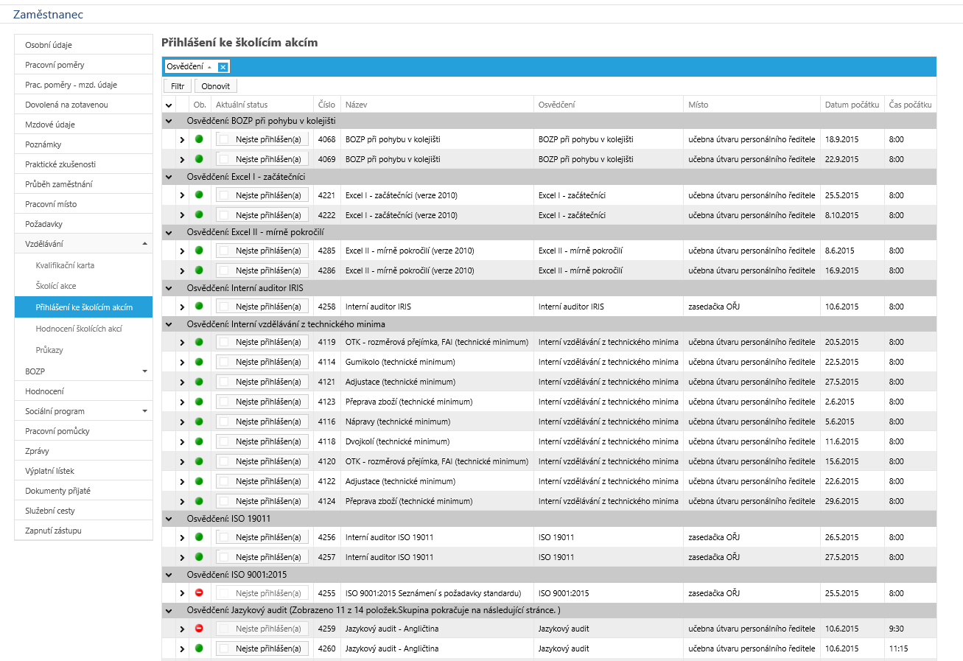The image size is (963, 661).
Task: Click green status icon for row 4221
Action: 199,195
